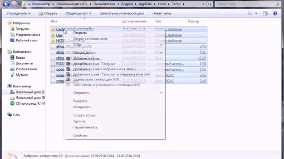Go back with the Back arrow button
The image size is (284, 159).
tap(6, 4)
